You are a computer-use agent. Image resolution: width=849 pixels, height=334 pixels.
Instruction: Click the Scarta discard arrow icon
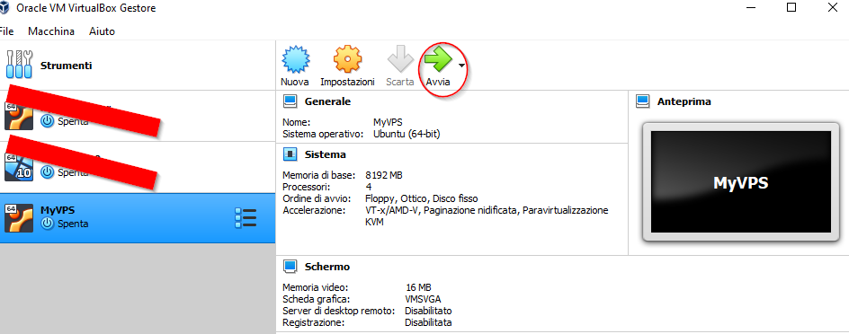pyautogui.click(x=400, y=59)
